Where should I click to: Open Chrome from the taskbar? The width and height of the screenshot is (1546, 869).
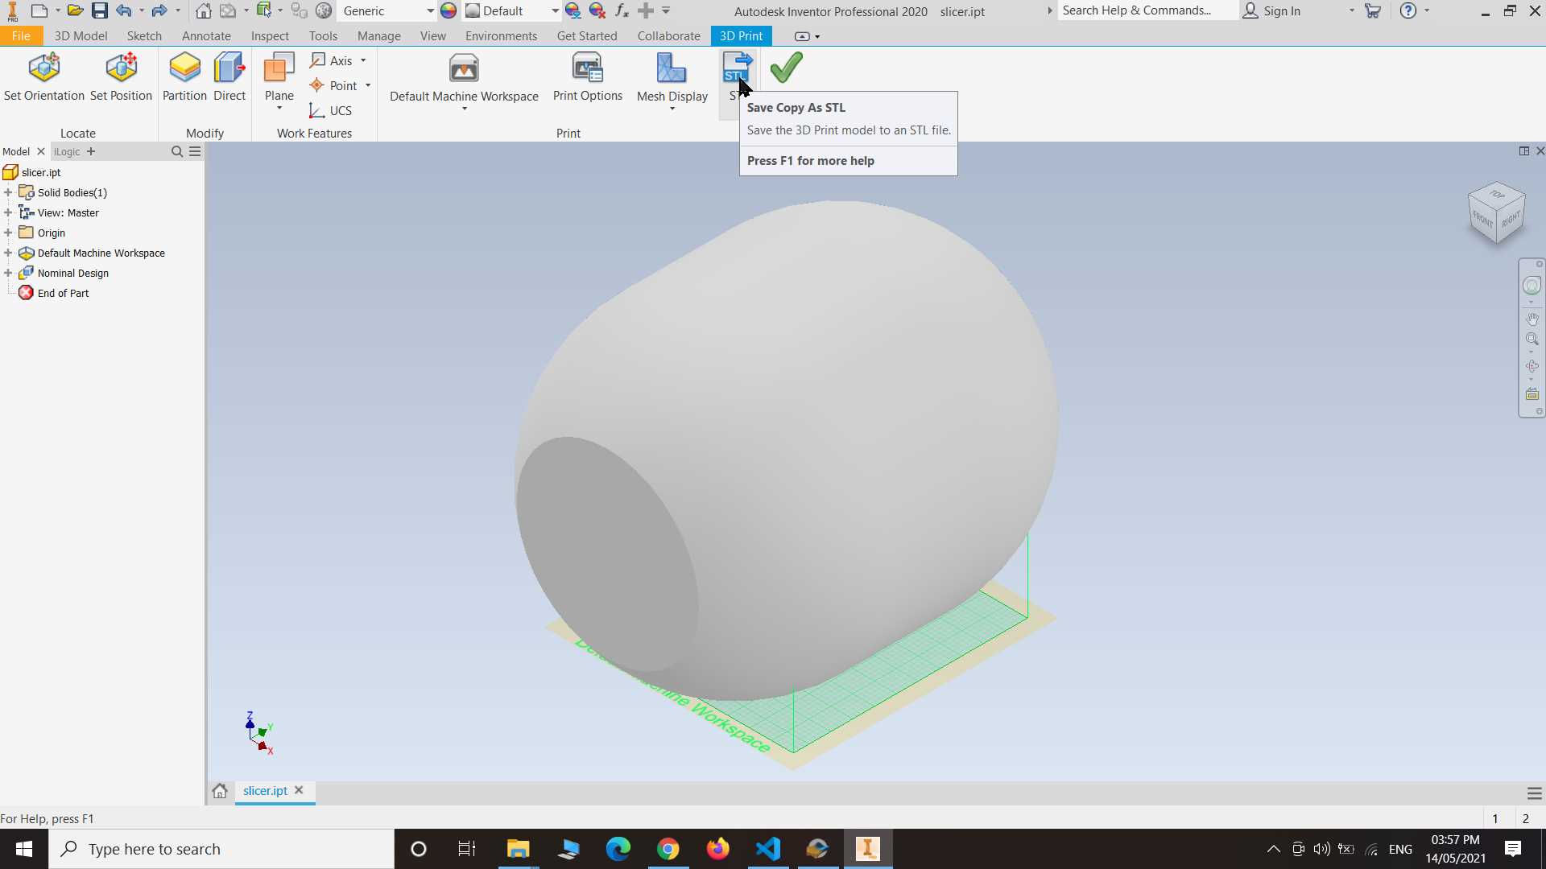coord(668,849)
